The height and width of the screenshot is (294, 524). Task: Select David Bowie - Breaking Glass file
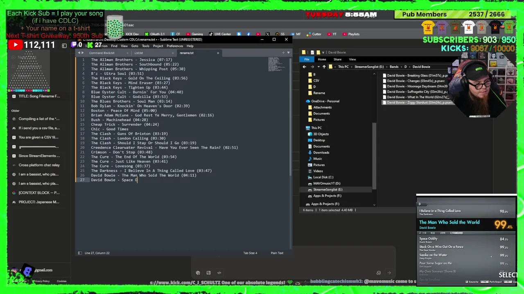415,76
